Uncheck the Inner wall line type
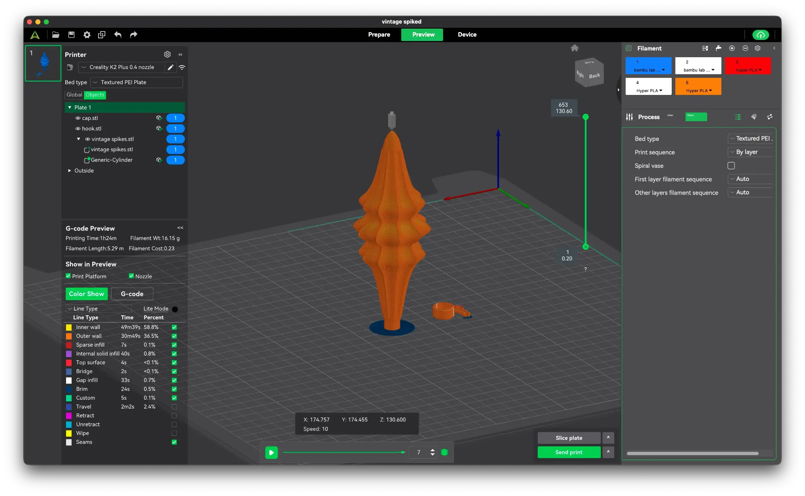This screenshot has height=496, width=805. tap(174, 327)
